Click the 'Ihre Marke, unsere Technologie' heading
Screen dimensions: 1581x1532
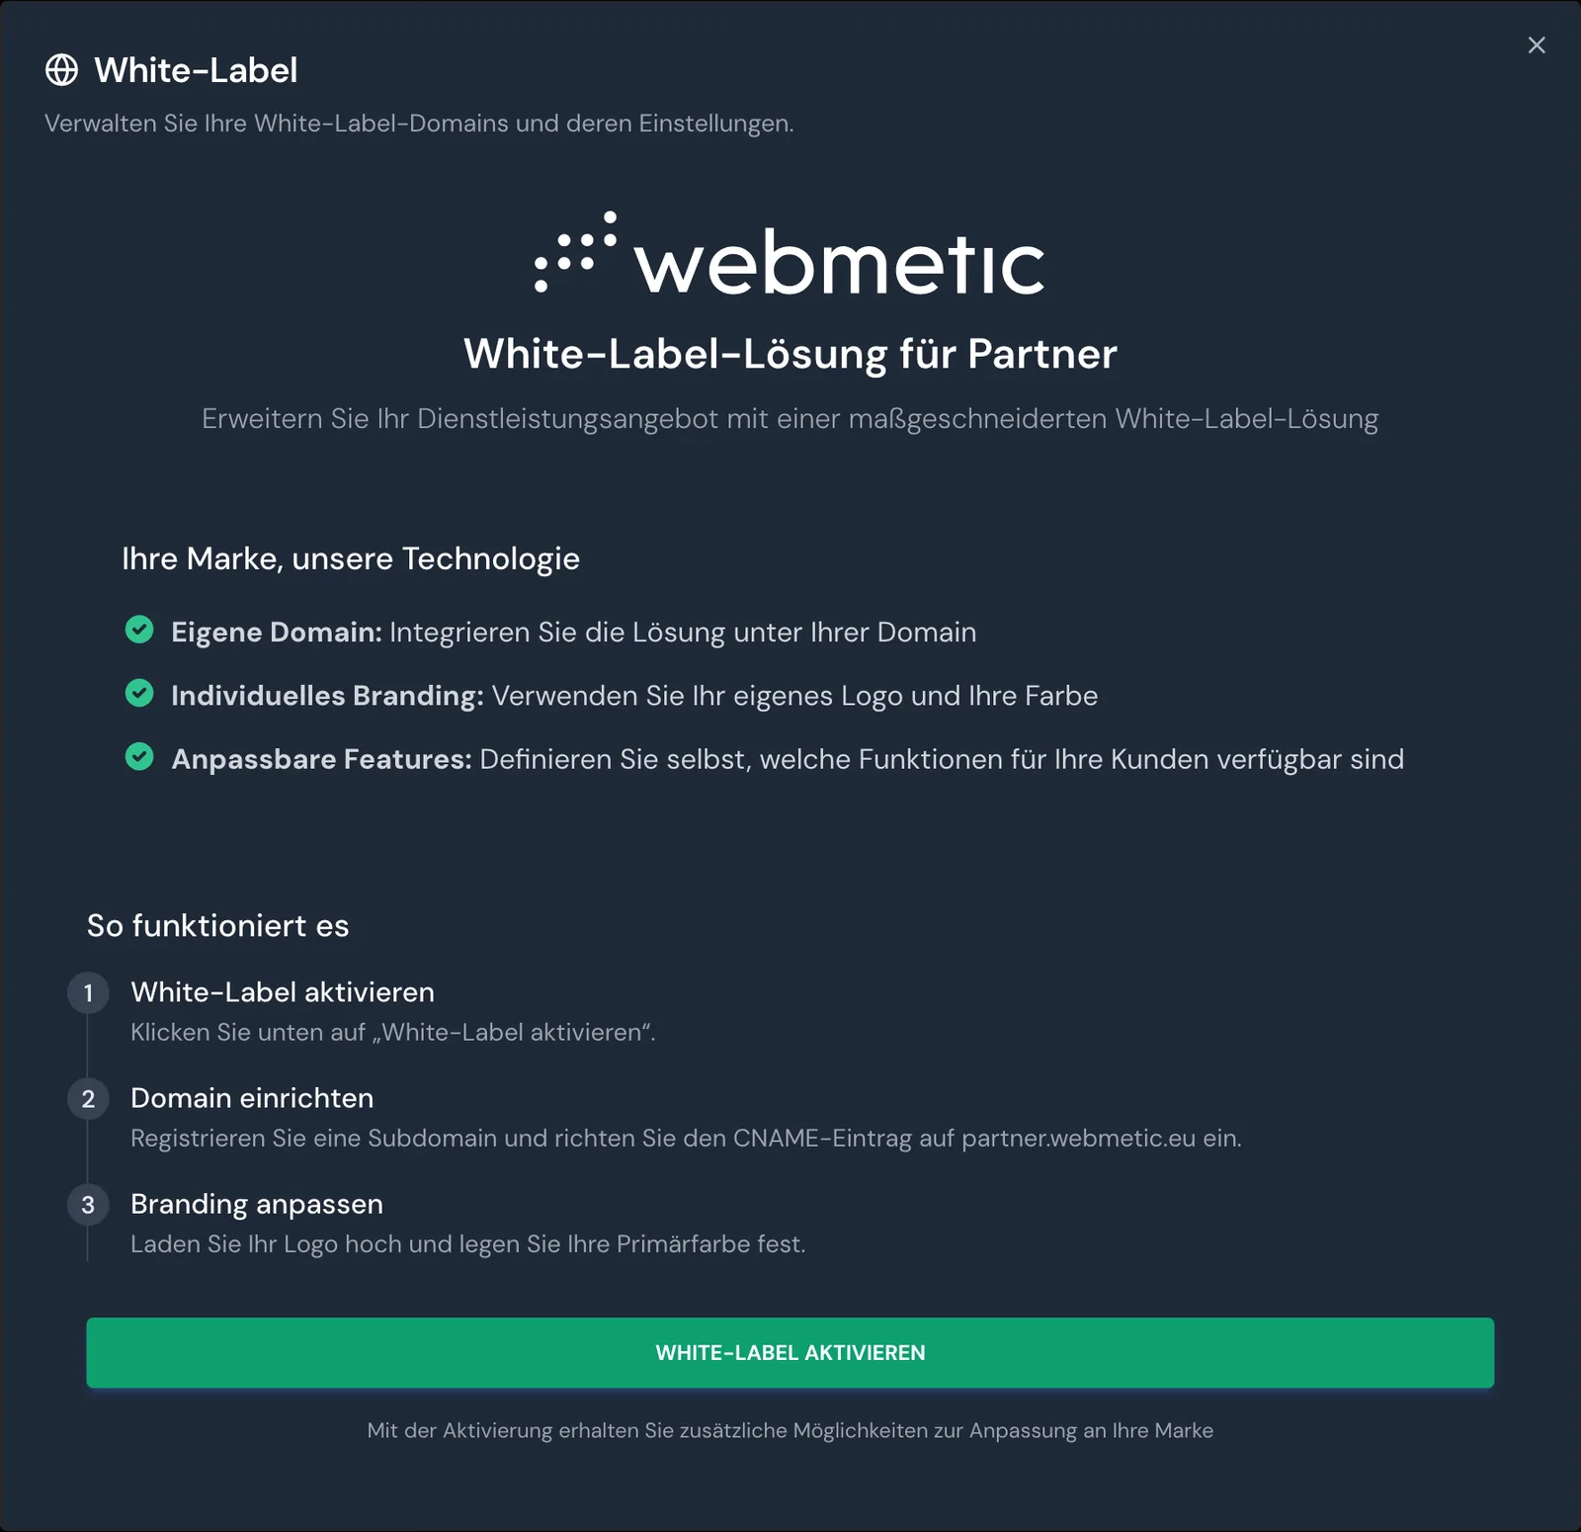351,558
